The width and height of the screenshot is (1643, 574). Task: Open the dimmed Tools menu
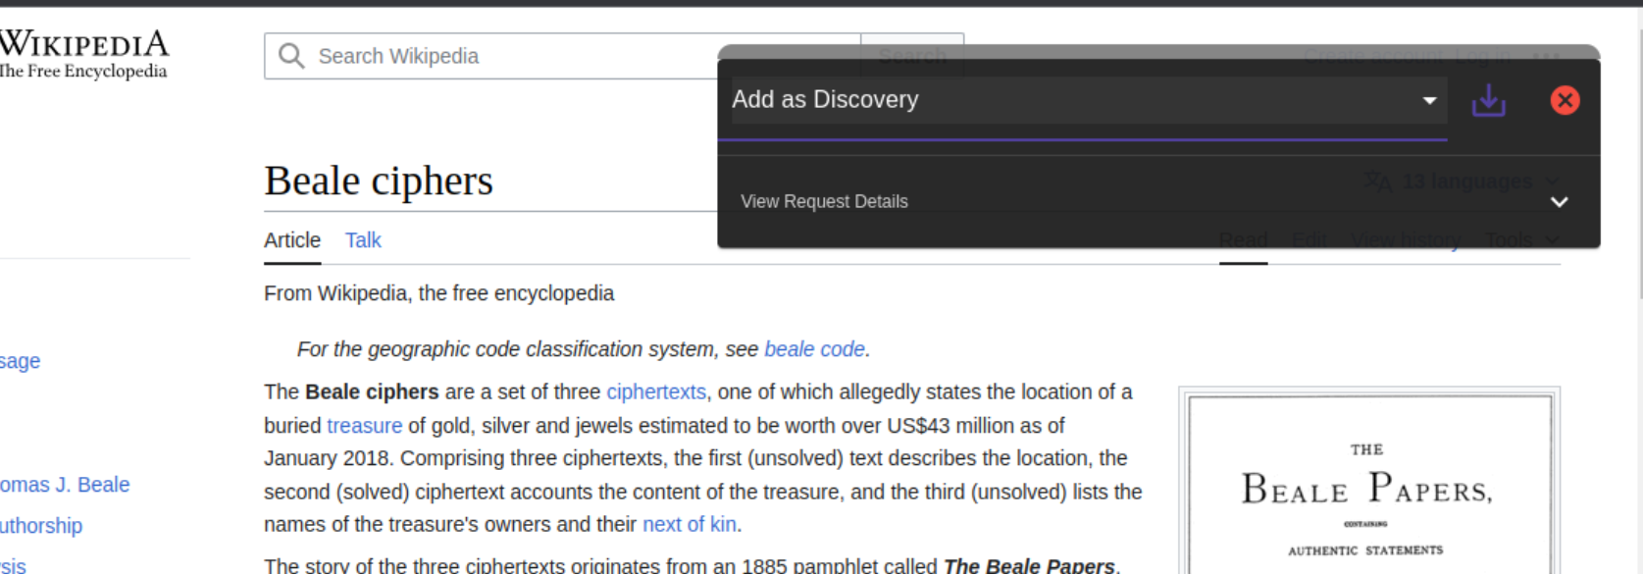pyautogui.click(x=1521, y=240)
